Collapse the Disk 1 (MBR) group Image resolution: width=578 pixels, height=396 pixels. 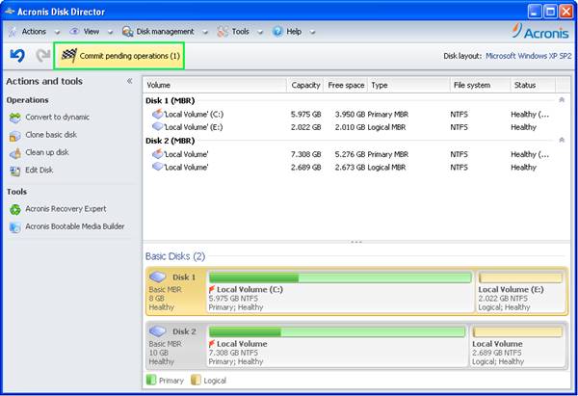[562, 100]
